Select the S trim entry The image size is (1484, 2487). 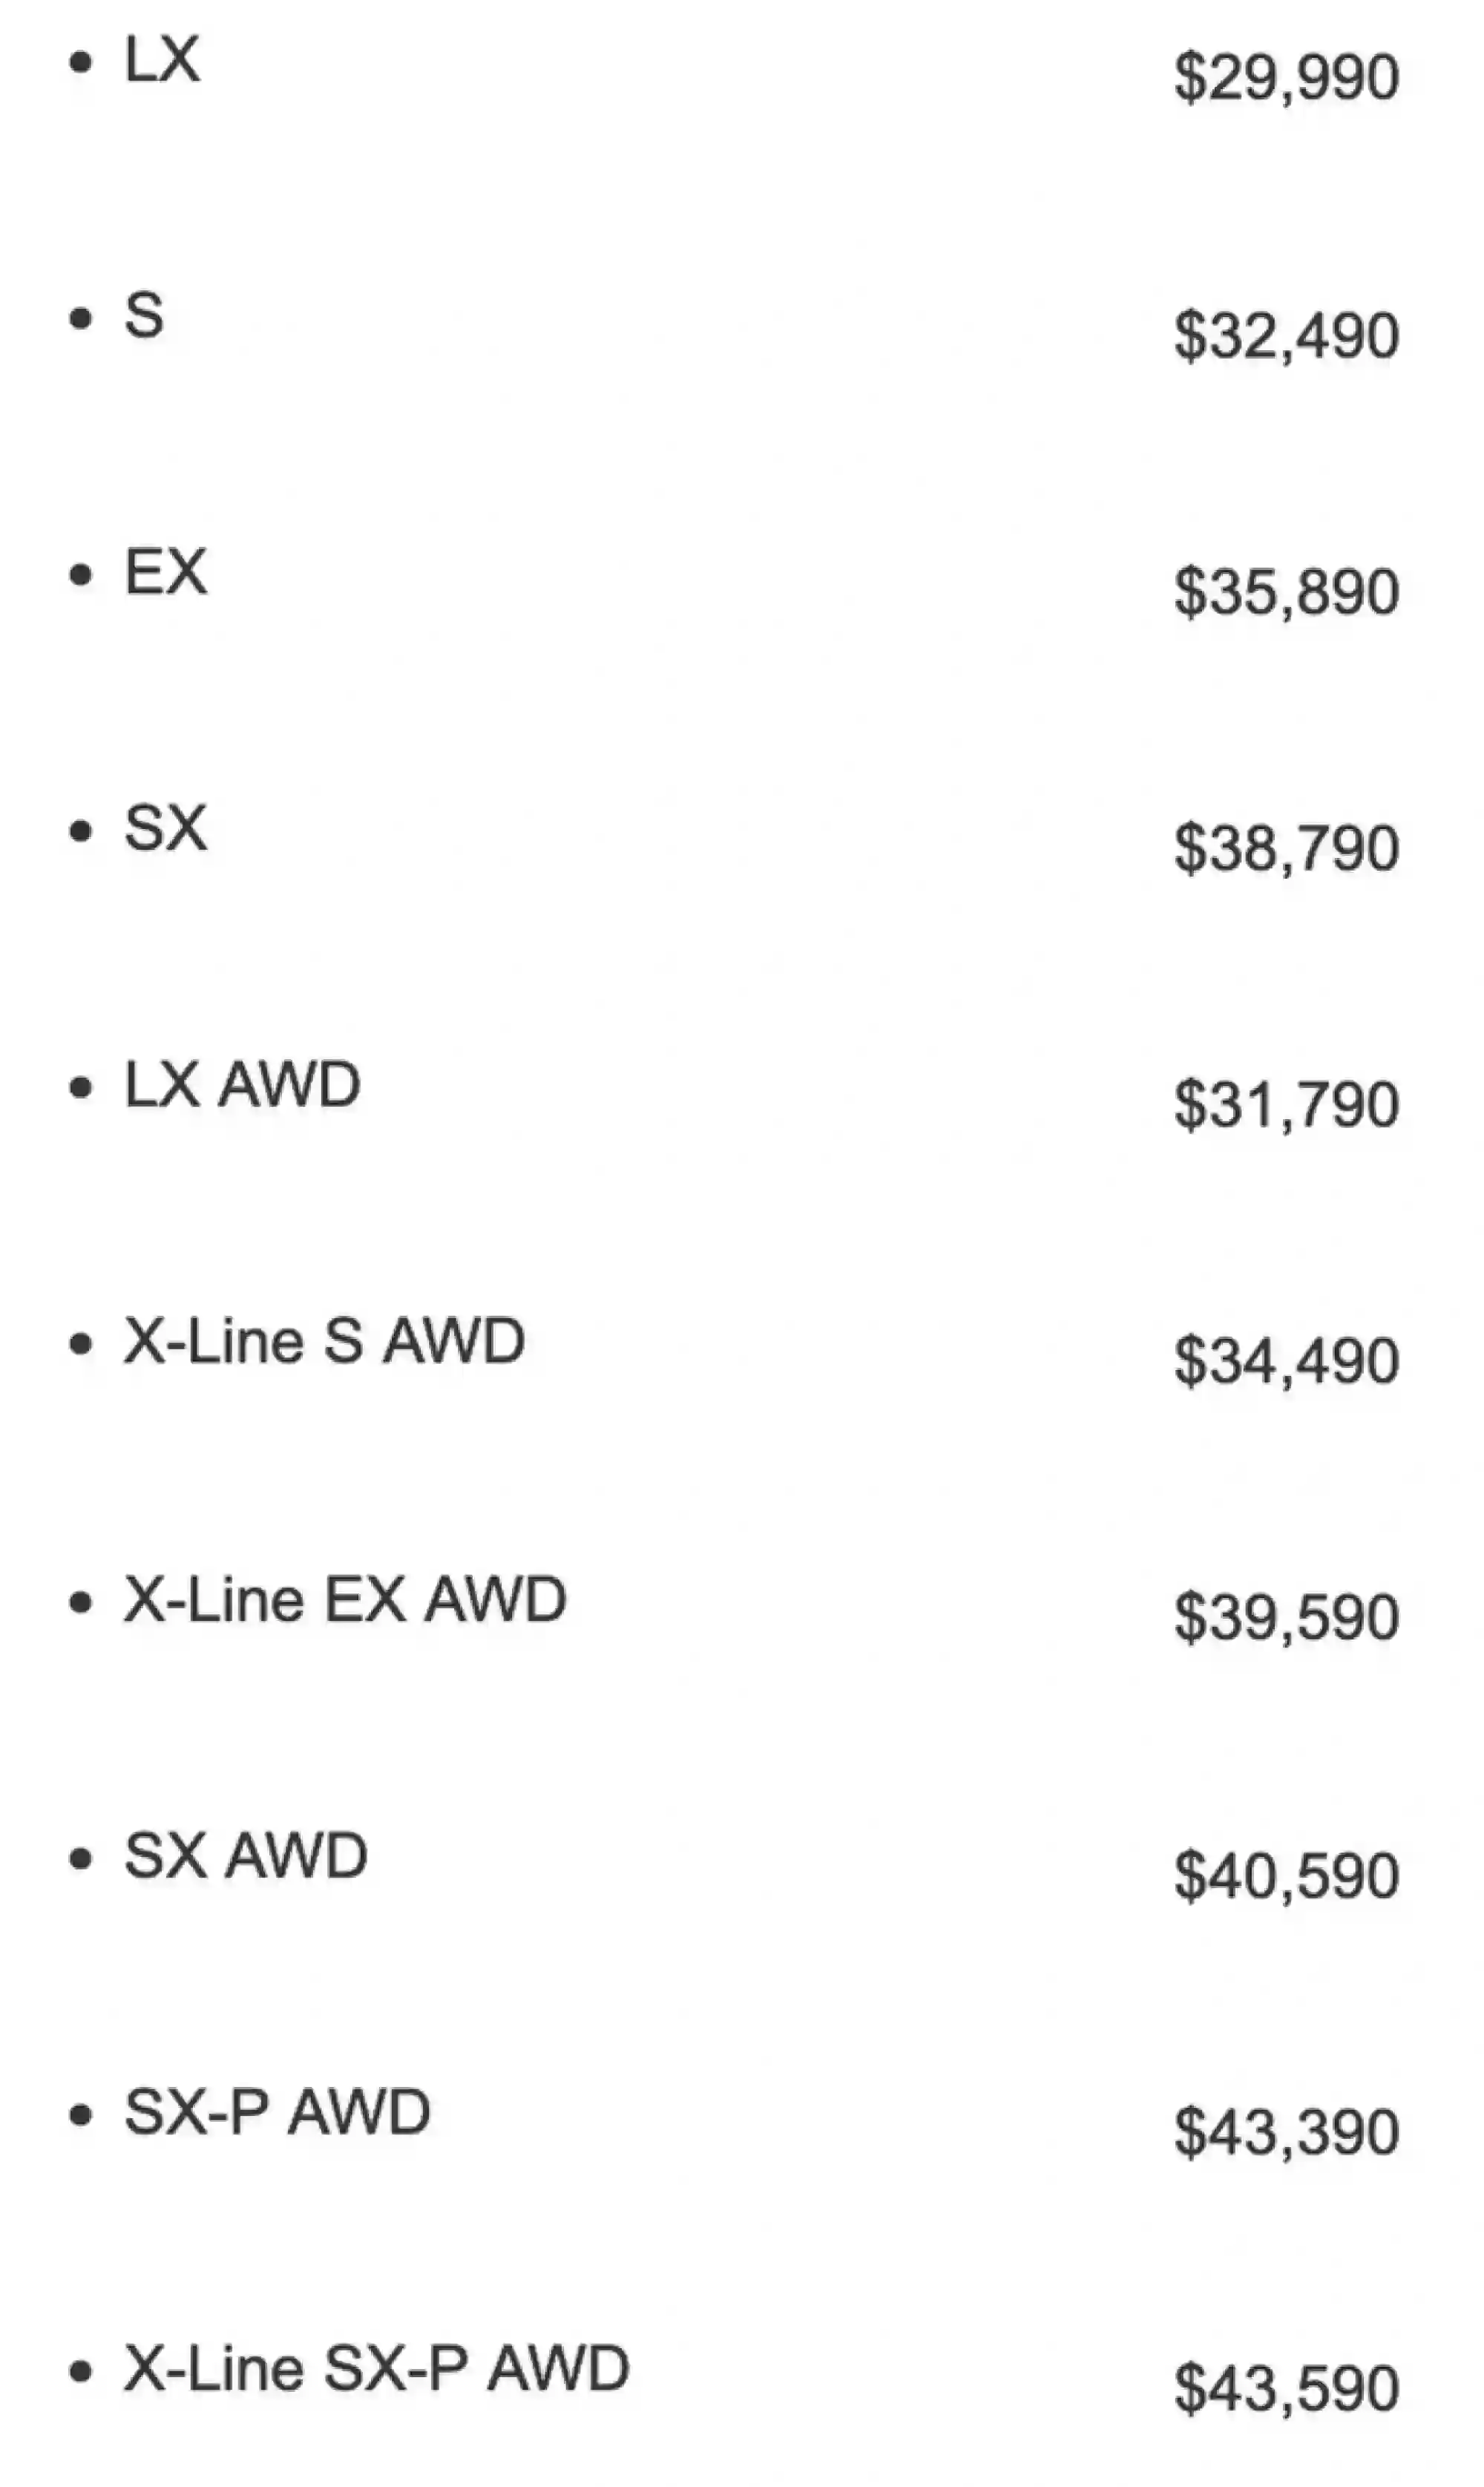click(144, 315)
